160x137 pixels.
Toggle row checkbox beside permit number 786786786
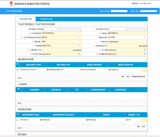(x=17, y=120)
